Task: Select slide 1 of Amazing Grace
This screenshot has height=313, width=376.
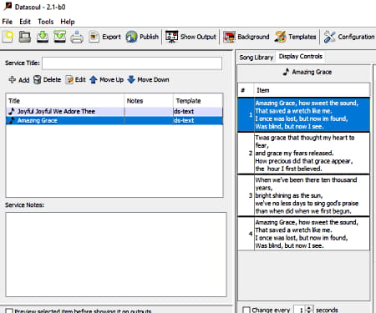Action: click(303, 114)
